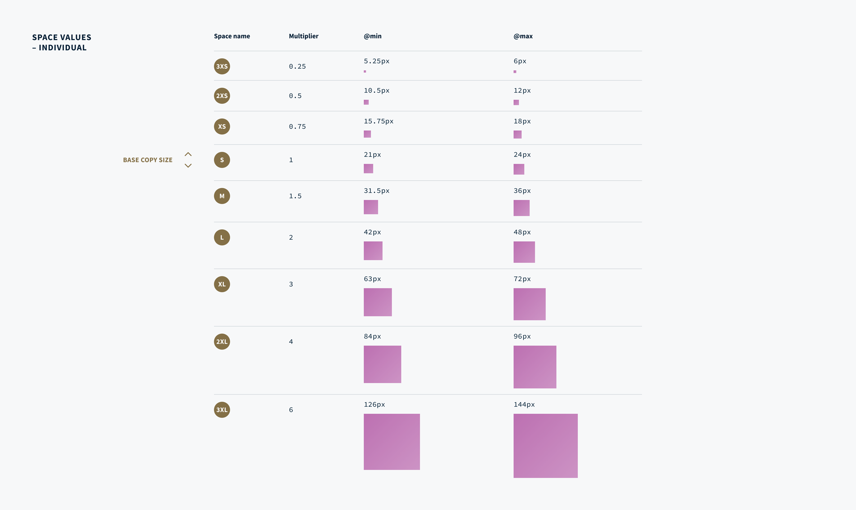Select the L space name badge

(x=222, y=237)
